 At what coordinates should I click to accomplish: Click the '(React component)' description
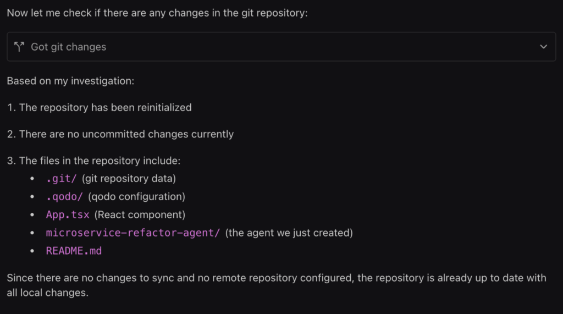pyautogui.click(x=140, y=215)
